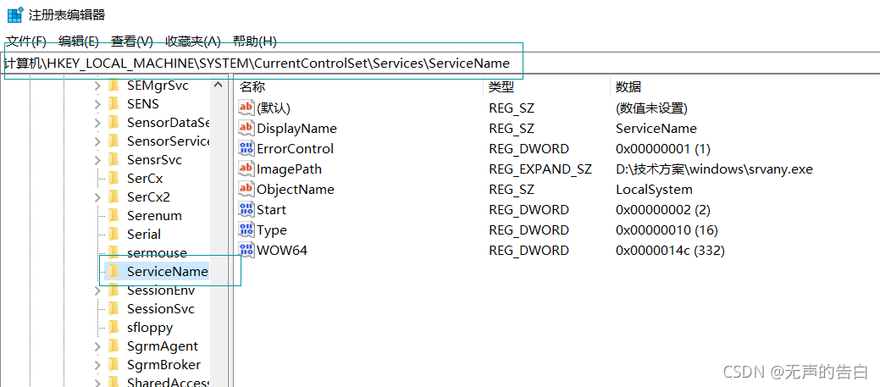Open the 查看(V) menu
Screen dimensions: 880x387
pyautogui.click(x=132, y=41)
